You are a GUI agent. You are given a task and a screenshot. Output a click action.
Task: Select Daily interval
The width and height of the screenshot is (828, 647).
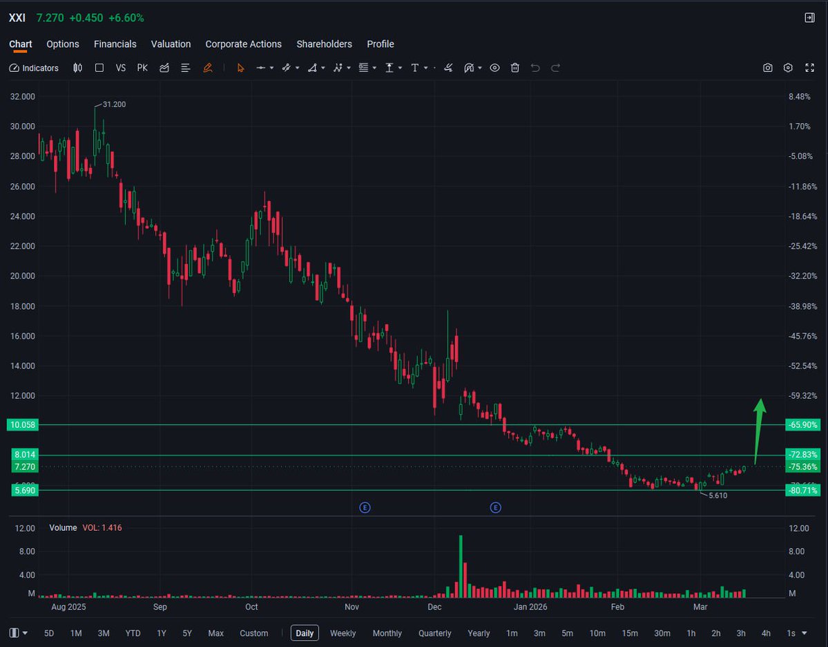pyautogui.click(x=305, y=632)
